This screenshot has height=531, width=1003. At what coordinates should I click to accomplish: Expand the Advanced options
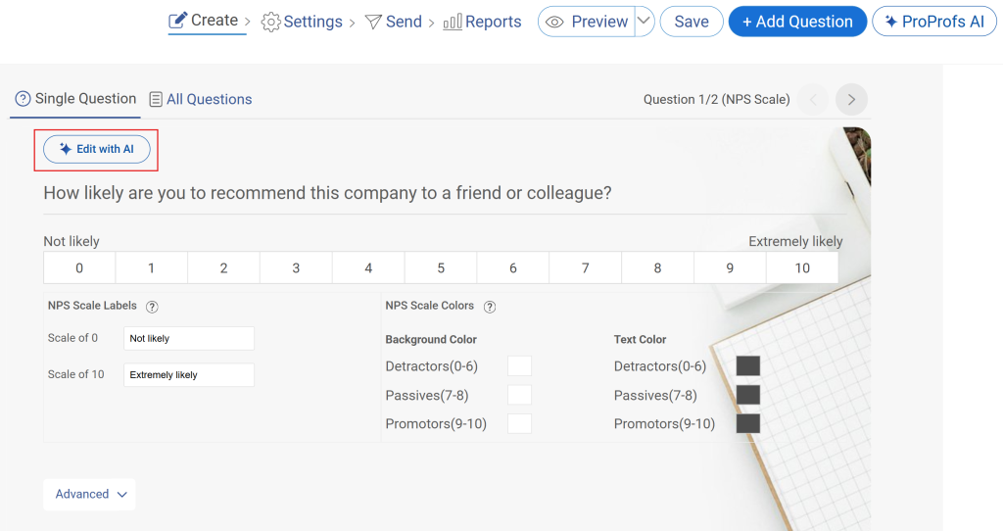[89, 495]
